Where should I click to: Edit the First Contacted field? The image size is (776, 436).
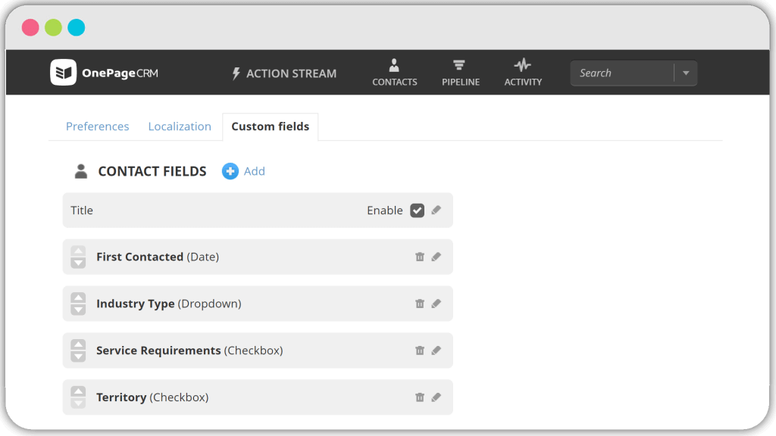(x=436, y=257)
